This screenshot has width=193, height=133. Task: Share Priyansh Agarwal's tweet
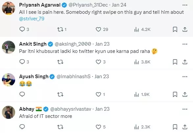pyautogui.click(x=185, y=29)
